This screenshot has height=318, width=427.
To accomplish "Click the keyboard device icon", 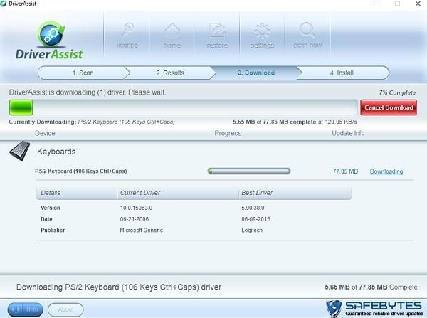I will (20, 151).
